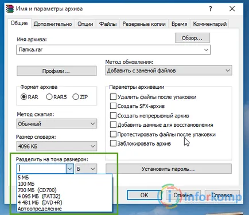
Task: Click the Справка button
Action: (x=222, y=195)
